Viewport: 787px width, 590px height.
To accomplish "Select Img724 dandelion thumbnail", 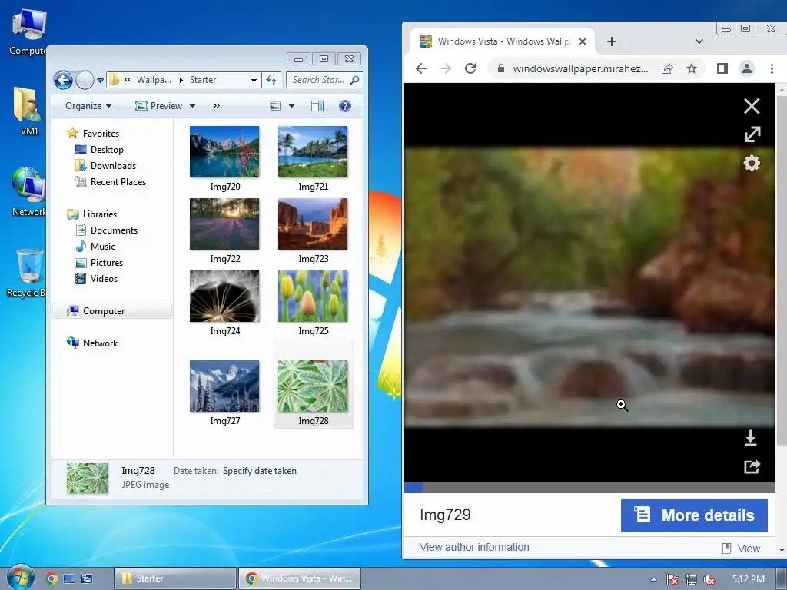I will click(x=224, y=296).
